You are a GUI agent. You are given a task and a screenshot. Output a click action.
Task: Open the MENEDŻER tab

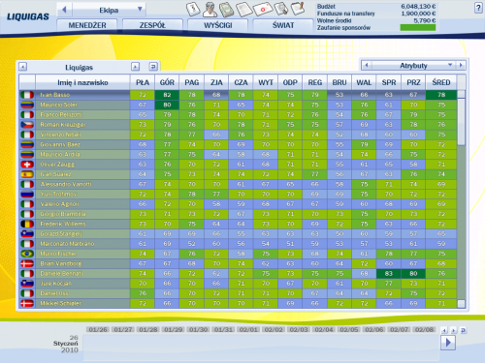tap(87, 25)
